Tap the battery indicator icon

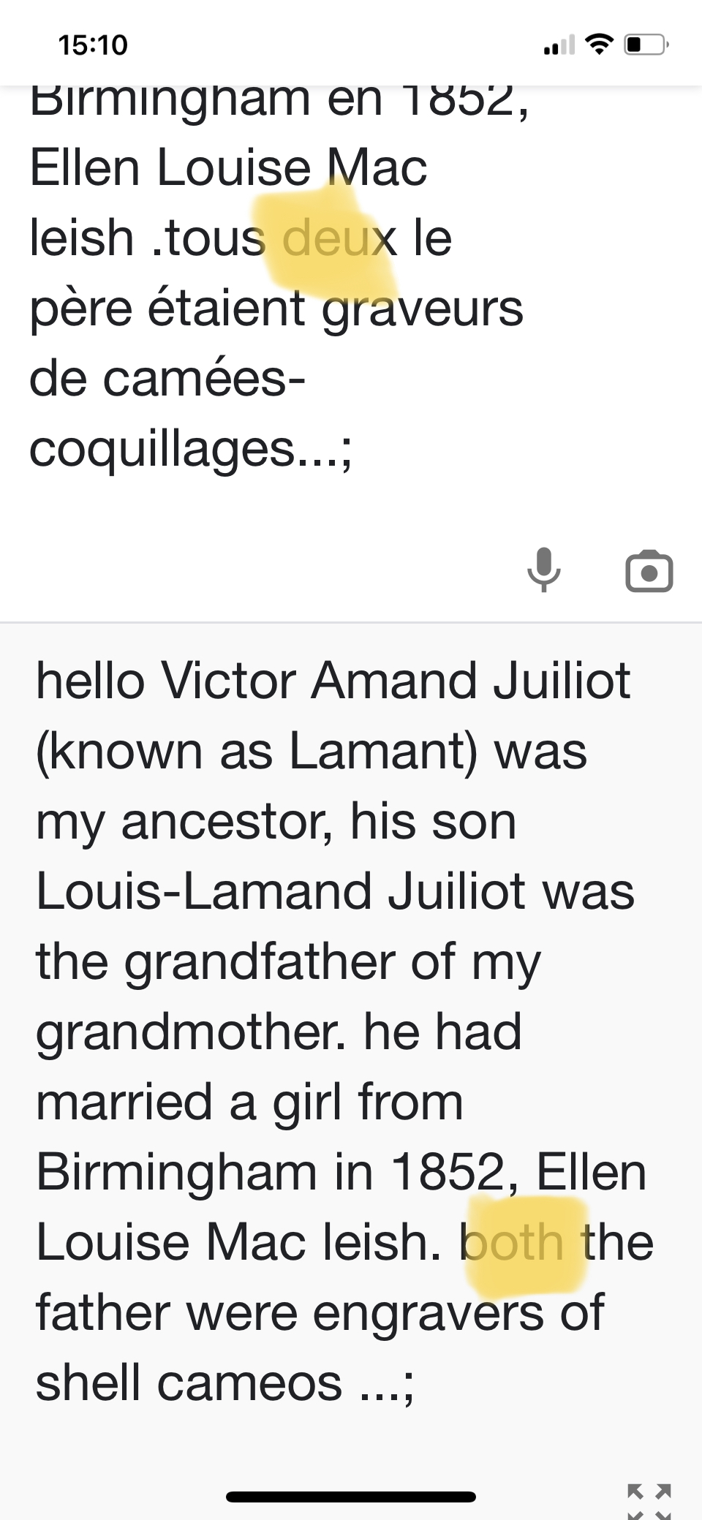644,45
